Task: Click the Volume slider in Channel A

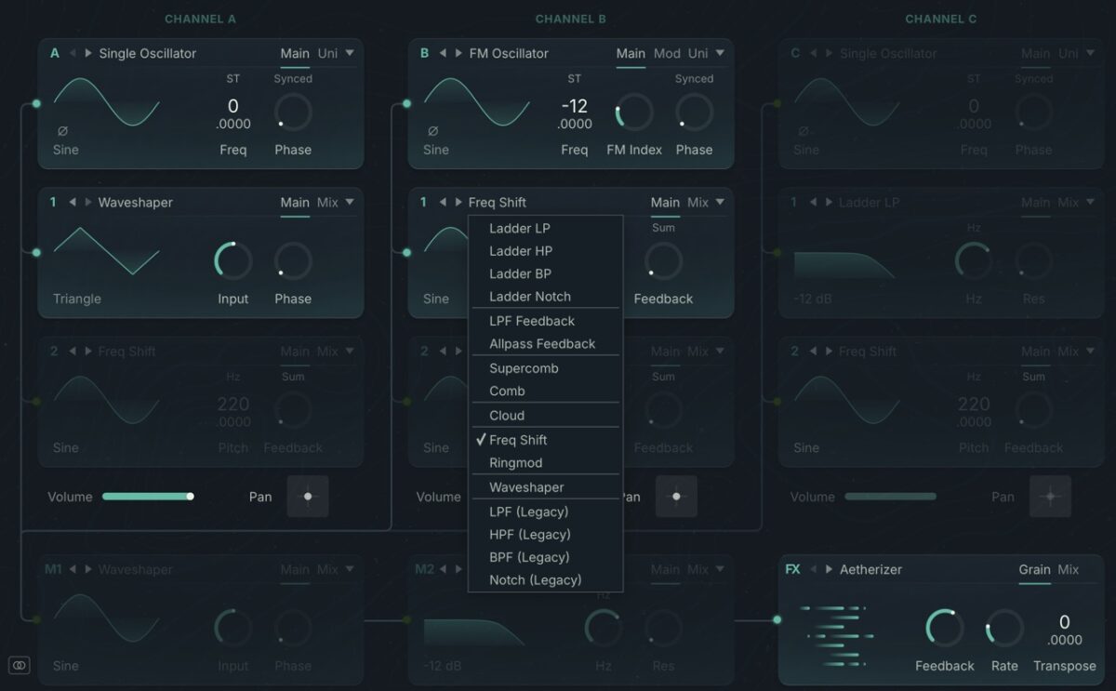Action: coord(149,496)
